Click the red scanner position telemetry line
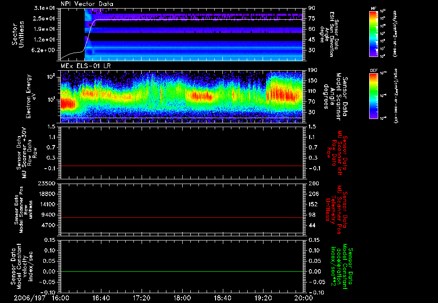The height and width of the screenshot is (303, 438). (x=181, y=217)
